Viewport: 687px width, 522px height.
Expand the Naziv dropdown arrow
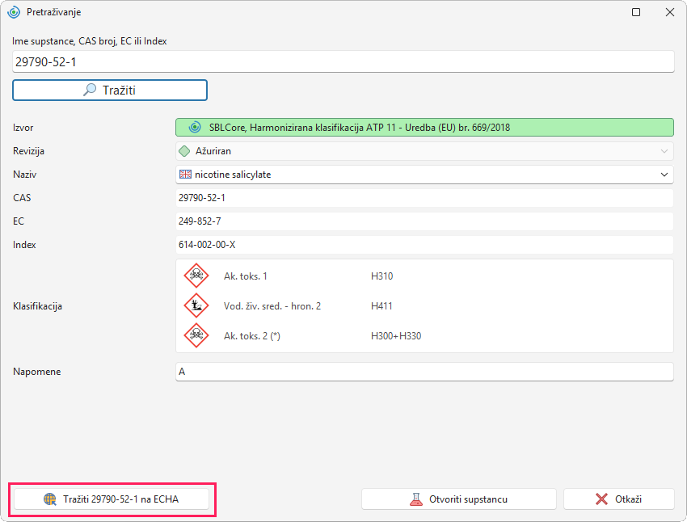[x=664, y=175]
